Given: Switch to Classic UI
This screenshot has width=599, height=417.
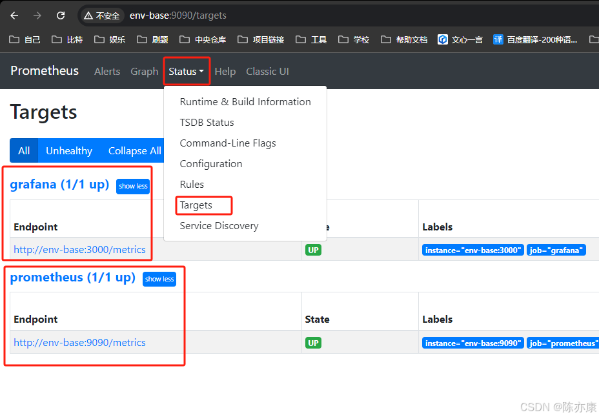Looking at the screenshot, I should tap(267, 72).
